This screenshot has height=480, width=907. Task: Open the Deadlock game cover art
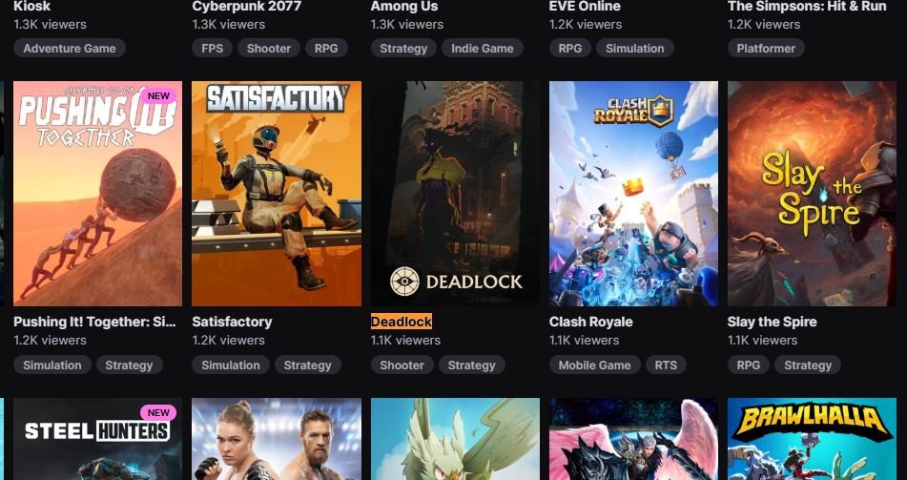click(455, 194)
